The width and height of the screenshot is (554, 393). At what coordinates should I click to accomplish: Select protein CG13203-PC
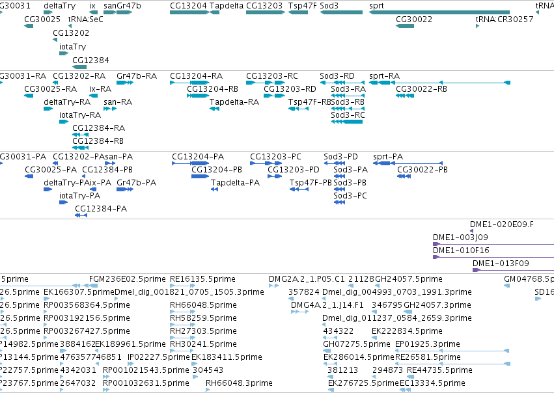tap(275, 157)
